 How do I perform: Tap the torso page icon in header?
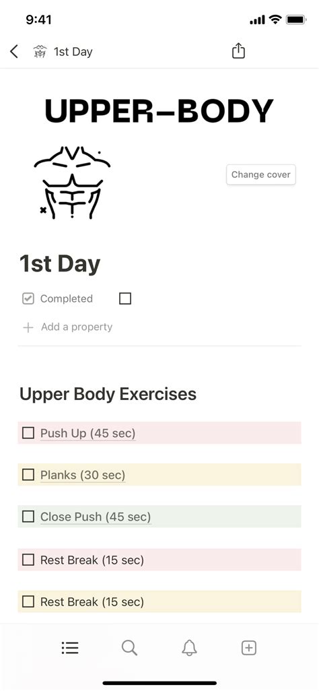(x=40, y=52)
